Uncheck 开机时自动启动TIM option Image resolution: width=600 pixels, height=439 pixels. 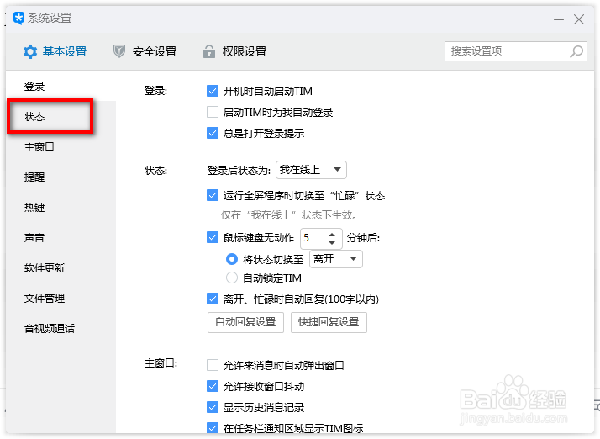point(213,91)
